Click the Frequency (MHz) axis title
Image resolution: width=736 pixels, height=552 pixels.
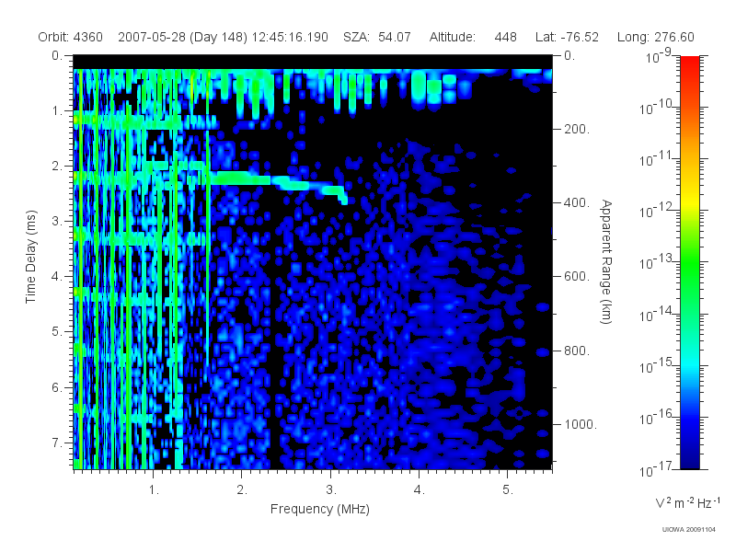(x=319, y=509)
